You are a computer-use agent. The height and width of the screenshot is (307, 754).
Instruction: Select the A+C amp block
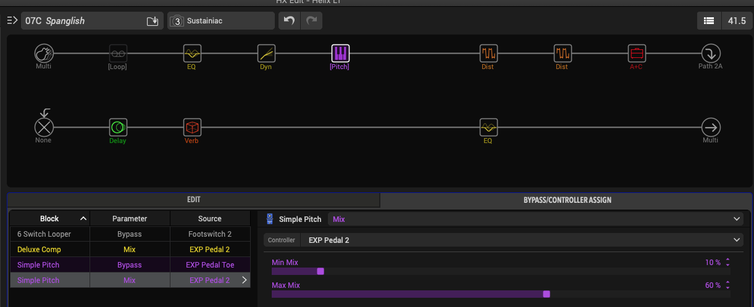coord(636,53)
